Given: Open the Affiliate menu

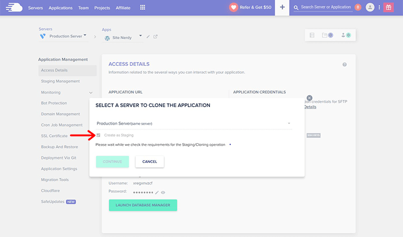Looking at the screenshot, I should 123,8.
